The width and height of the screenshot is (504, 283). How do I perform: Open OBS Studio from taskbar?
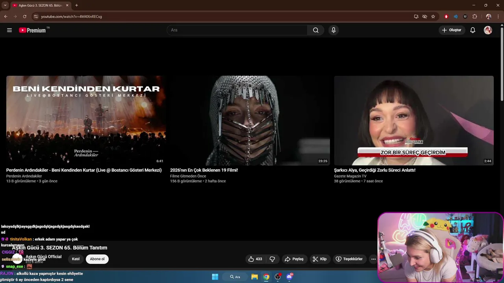278,277
